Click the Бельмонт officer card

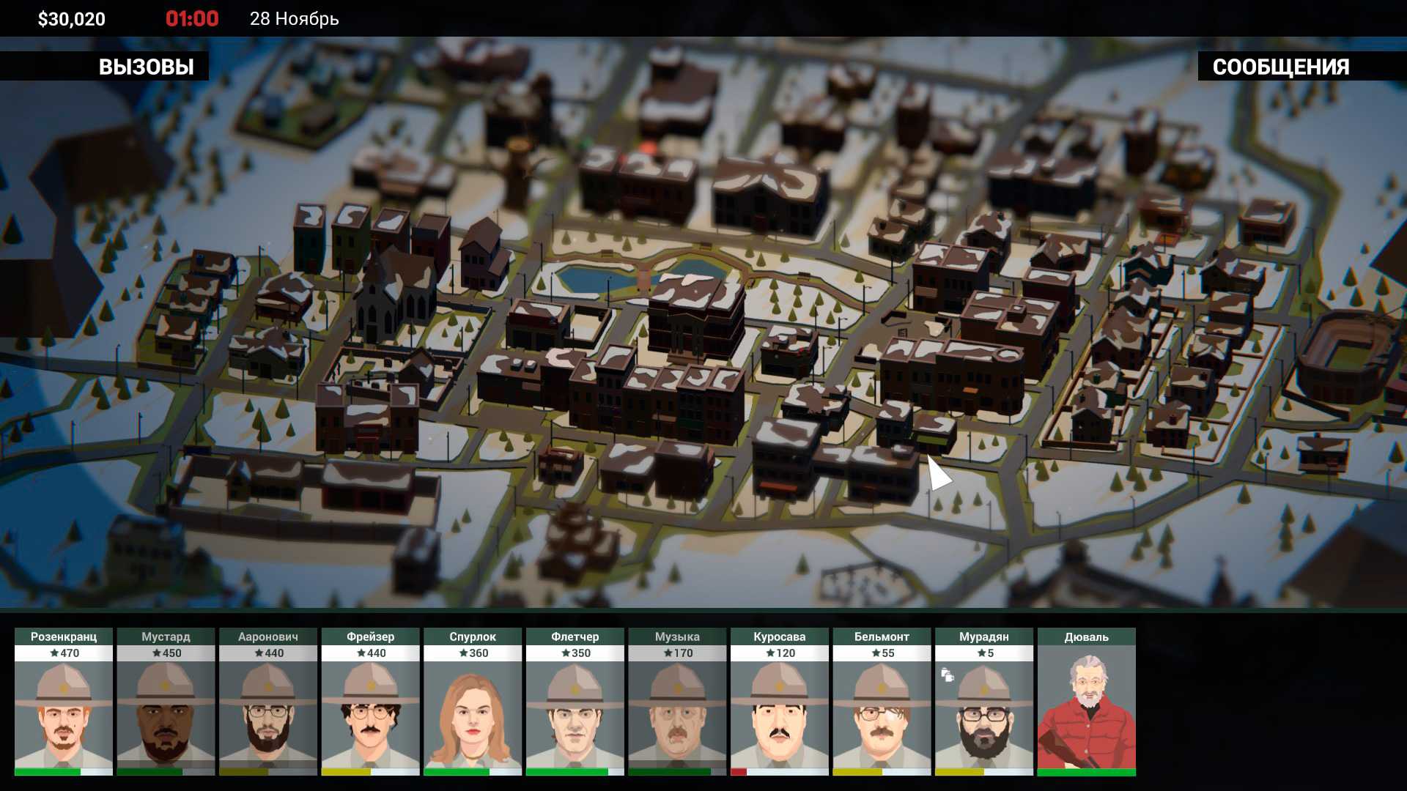point(882,714)
